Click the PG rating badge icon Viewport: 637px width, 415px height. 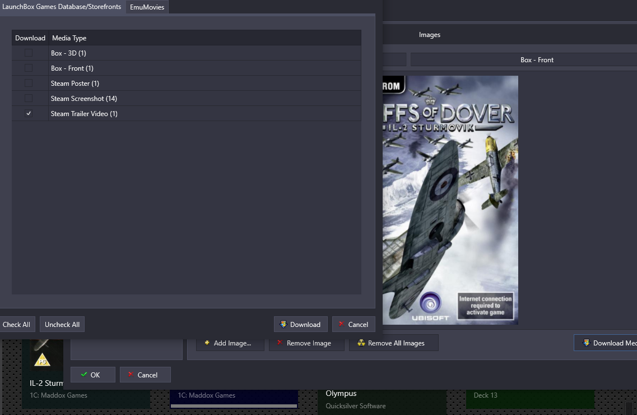pyautogui.click(x=42, y=360)
